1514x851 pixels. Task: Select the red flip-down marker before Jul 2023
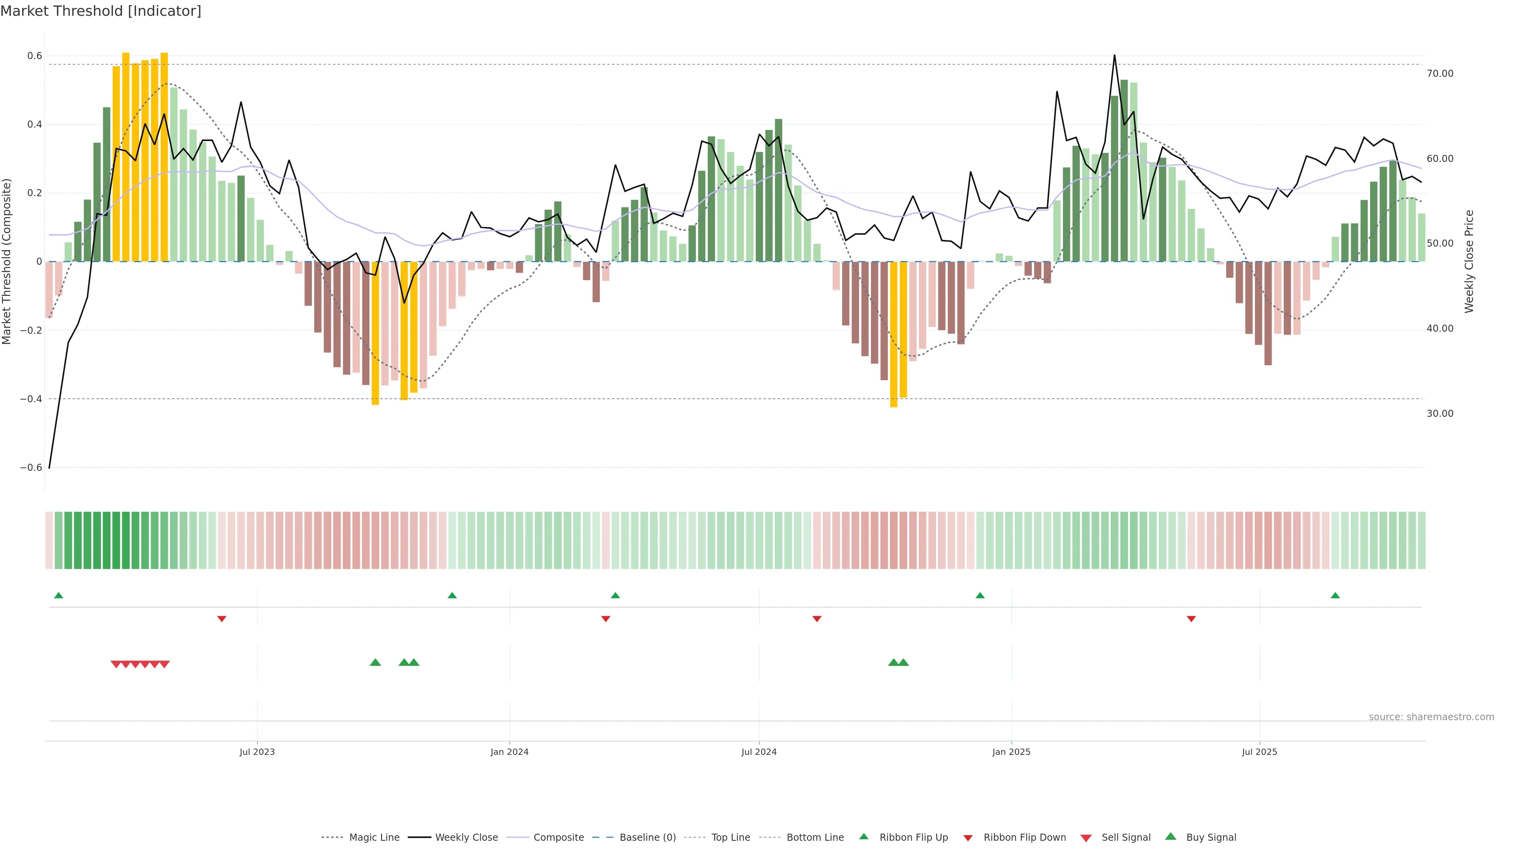click(x=222, y=619)
